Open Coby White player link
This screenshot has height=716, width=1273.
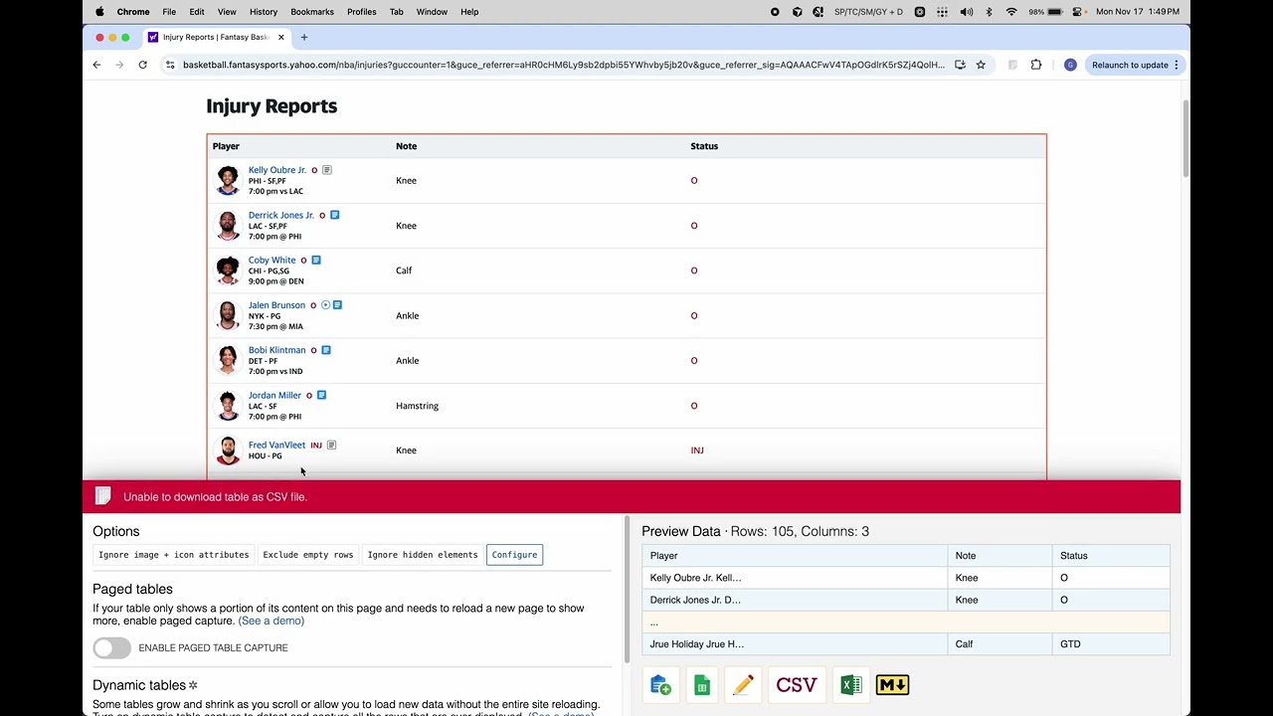tap(272, 261)
